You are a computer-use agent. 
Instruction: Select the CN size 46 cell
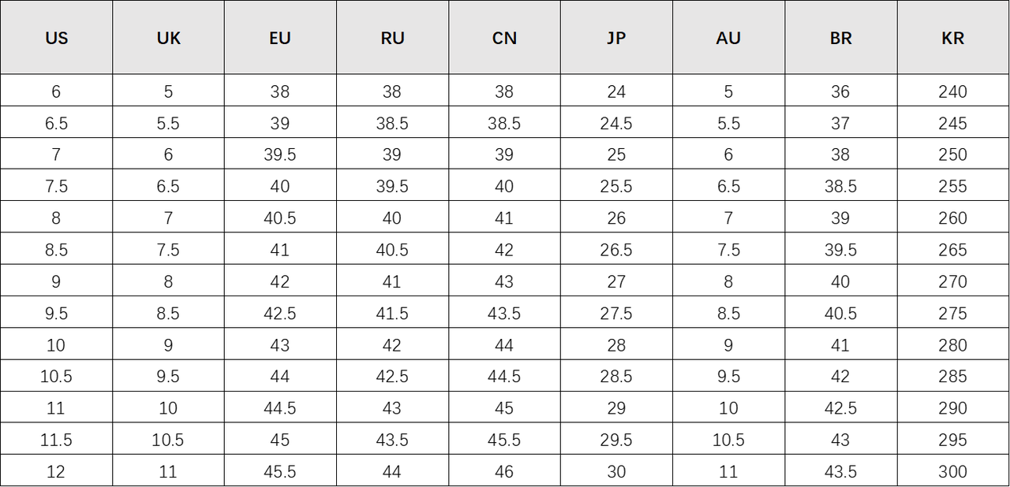pos(504,471)
